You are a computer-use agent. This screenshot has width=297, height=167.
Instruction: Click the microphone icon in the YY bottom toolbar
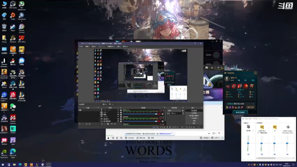coord(117,138)
